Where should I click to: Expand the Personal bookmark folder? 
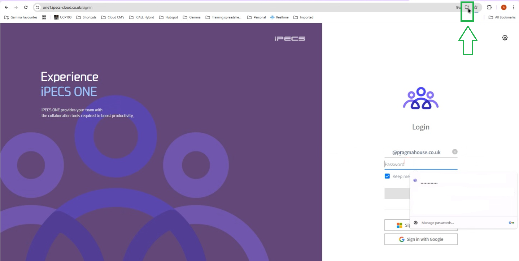point(256,17)
